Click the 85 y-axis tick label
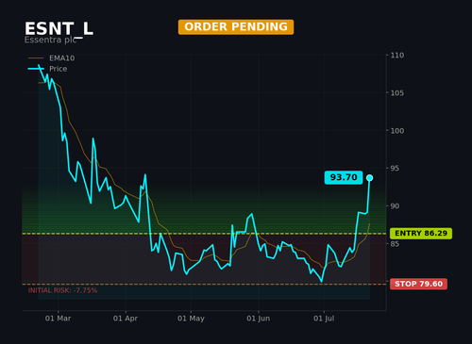Screen dimensions: 472x344 pos(395,244)
